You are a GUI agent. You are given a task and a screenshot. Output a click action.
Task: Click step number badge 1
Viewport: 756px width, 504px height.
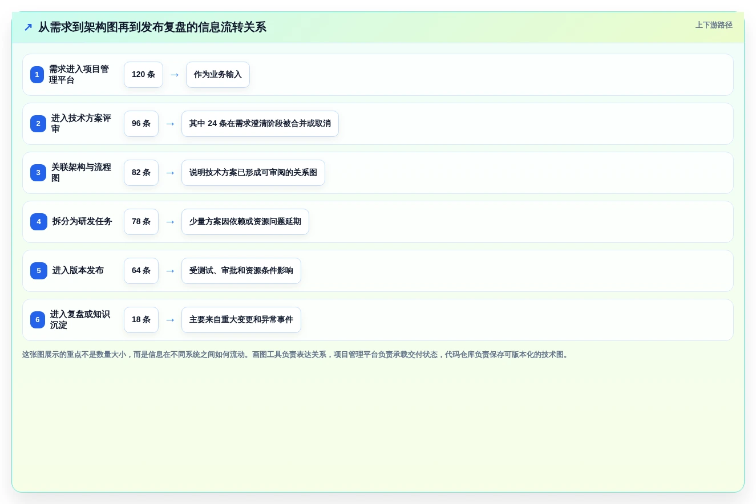pyautogui.click(x=37, y=75)
